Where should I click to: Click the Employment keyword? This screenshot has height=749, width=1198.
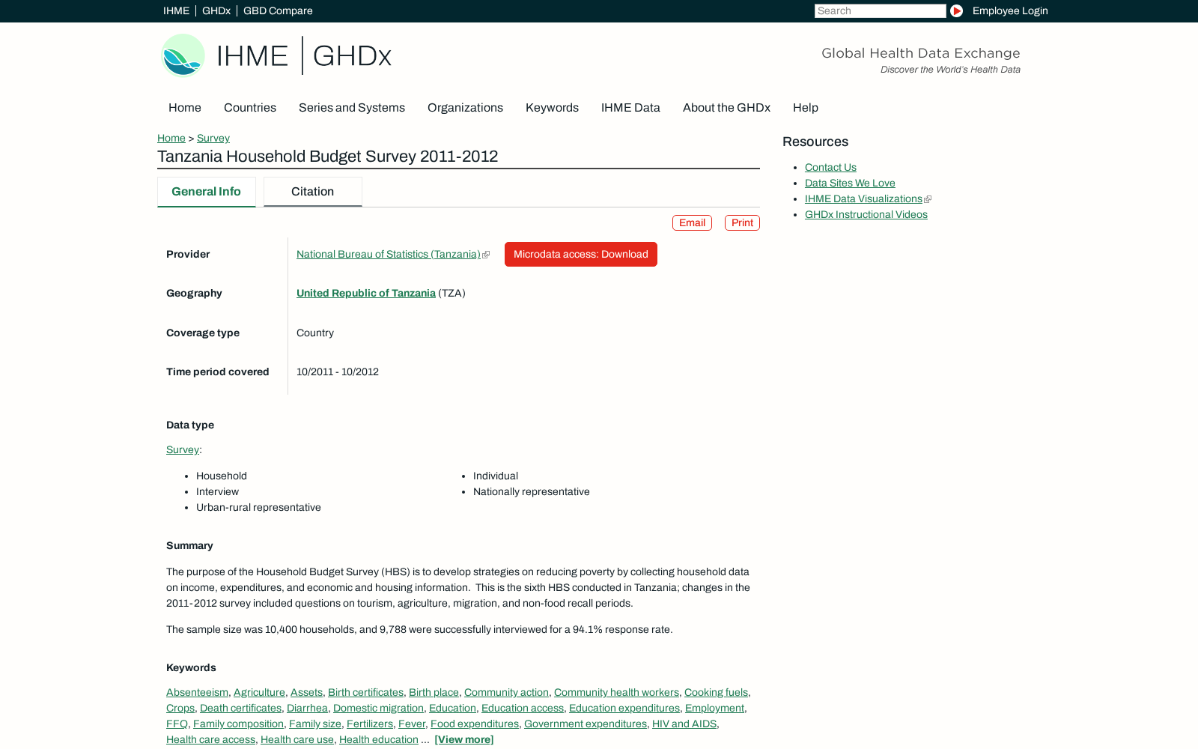[714, 709]
